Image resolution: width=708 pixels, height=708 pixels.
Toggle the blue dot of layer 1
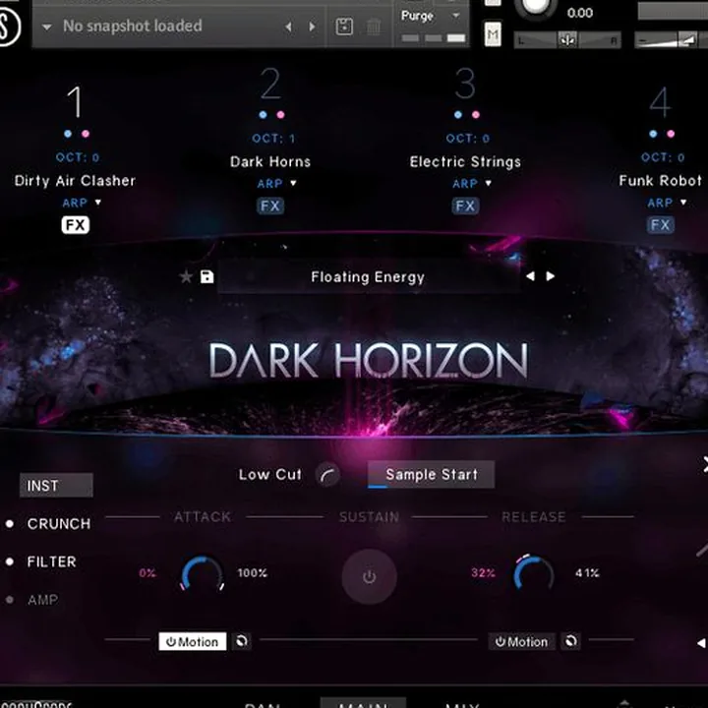click(68, 134)
